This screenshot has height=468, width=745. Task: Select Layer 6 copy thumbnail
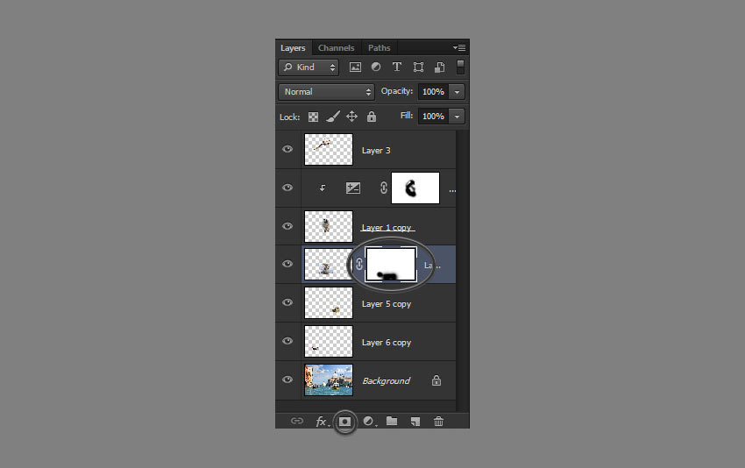[x=329, y=341]
